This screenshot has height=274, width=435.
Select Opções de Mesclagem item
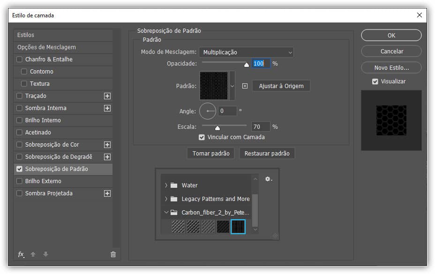pos(63,47)
